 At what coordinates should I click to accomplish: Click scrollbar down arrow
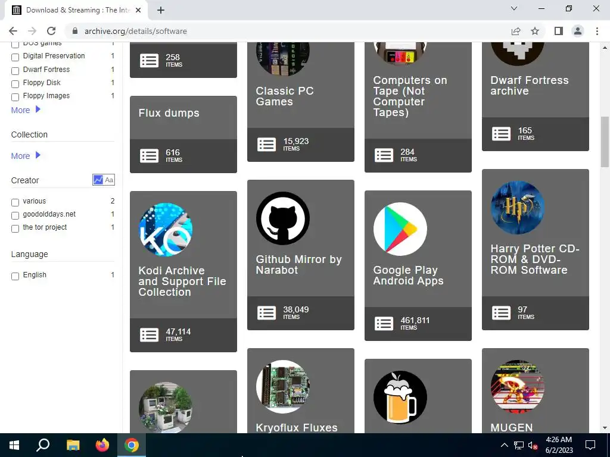click(605, 428)
